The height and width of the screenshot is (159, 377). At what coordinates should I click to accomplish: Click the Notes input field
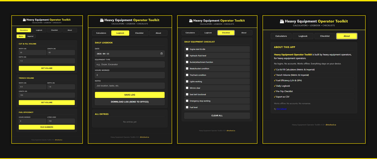pos(129,86)
